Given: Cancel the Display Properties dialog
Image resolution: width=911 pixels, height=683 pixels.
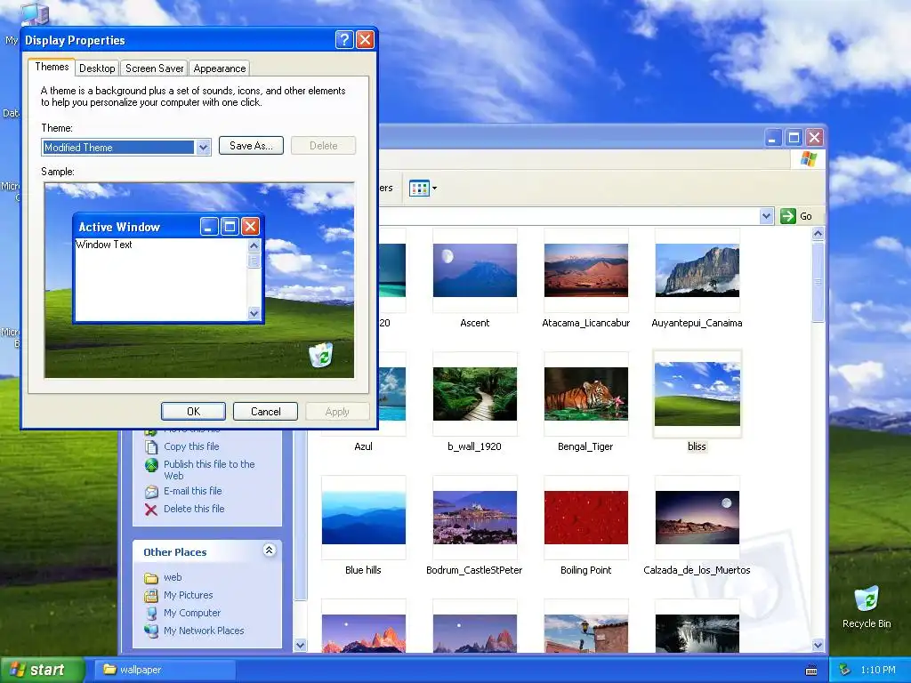Looking at the screenshot, I should point(265,411).
